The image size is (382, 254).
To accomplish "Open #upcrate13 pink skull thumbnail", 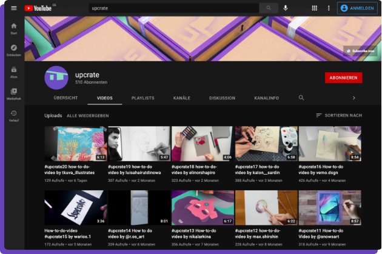I will tap(203, 207).
